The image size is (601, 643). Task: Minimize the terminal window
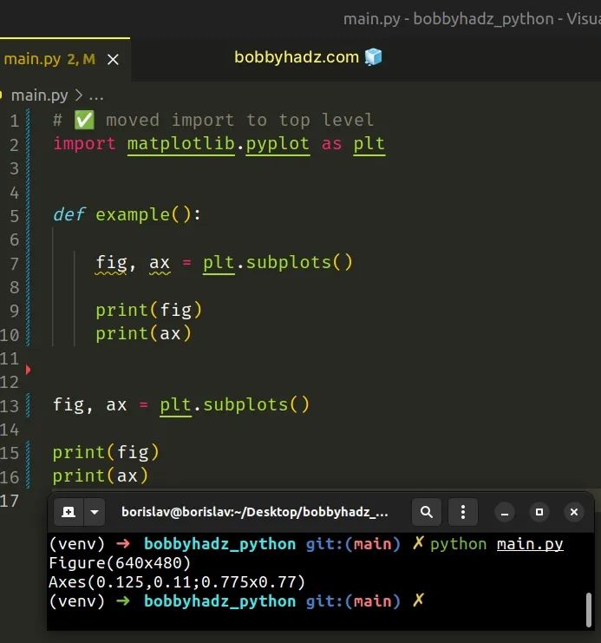505,512
